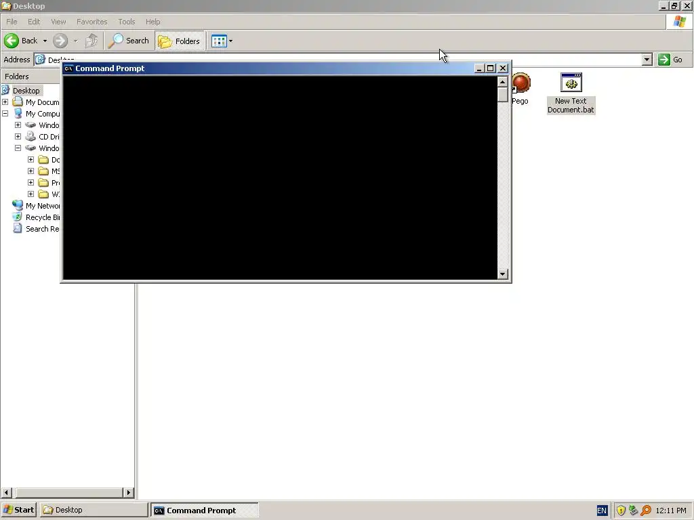Expand the first Windows drive node
694x520 pixels.
(18, 125)
